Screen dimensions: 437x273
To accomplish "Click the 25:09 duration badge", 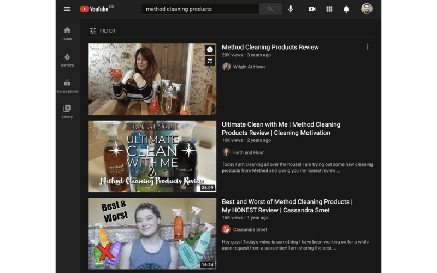I will 208,188.
